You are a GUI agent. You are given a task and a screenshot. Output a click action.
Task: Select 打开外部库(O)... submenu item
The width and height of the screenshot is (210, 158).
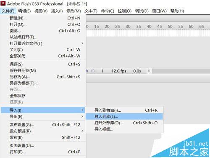tap(124, 123)
